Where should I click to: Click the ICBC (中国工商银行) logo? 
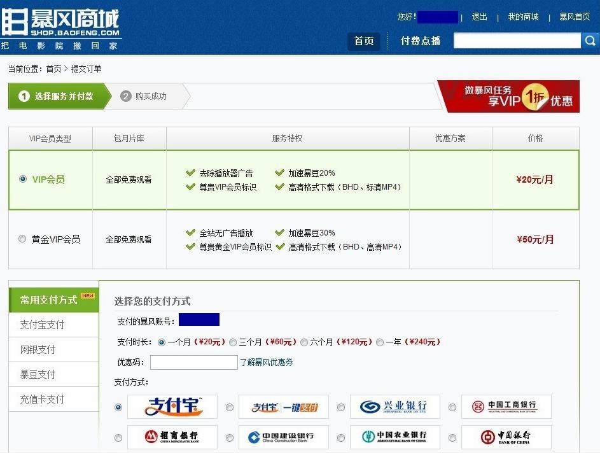click(x=506, y=407)
